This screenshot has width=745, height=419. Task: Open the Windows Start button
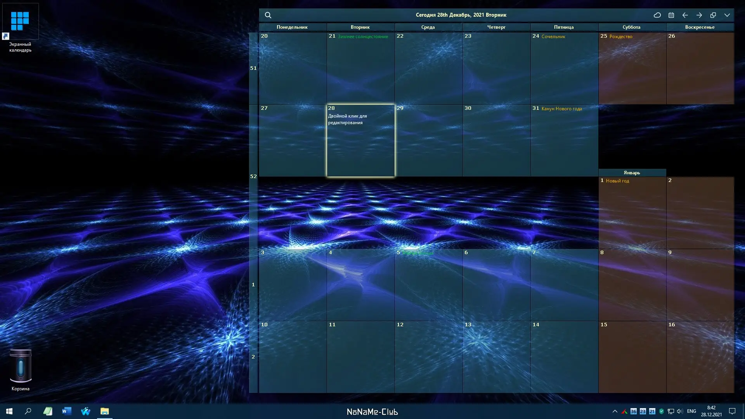[9, 411]
